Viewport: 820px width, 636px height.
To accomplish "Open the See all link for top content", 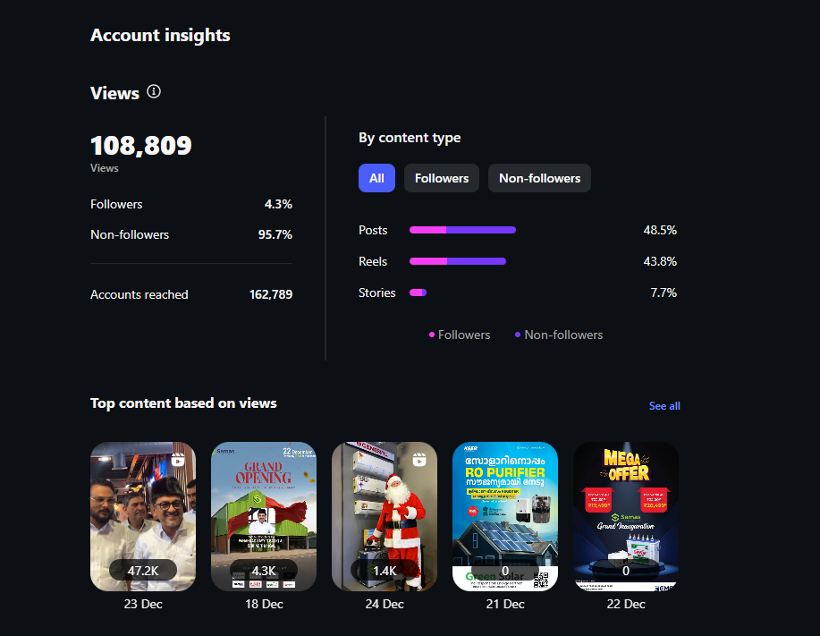I will click(x=664, y=406).
